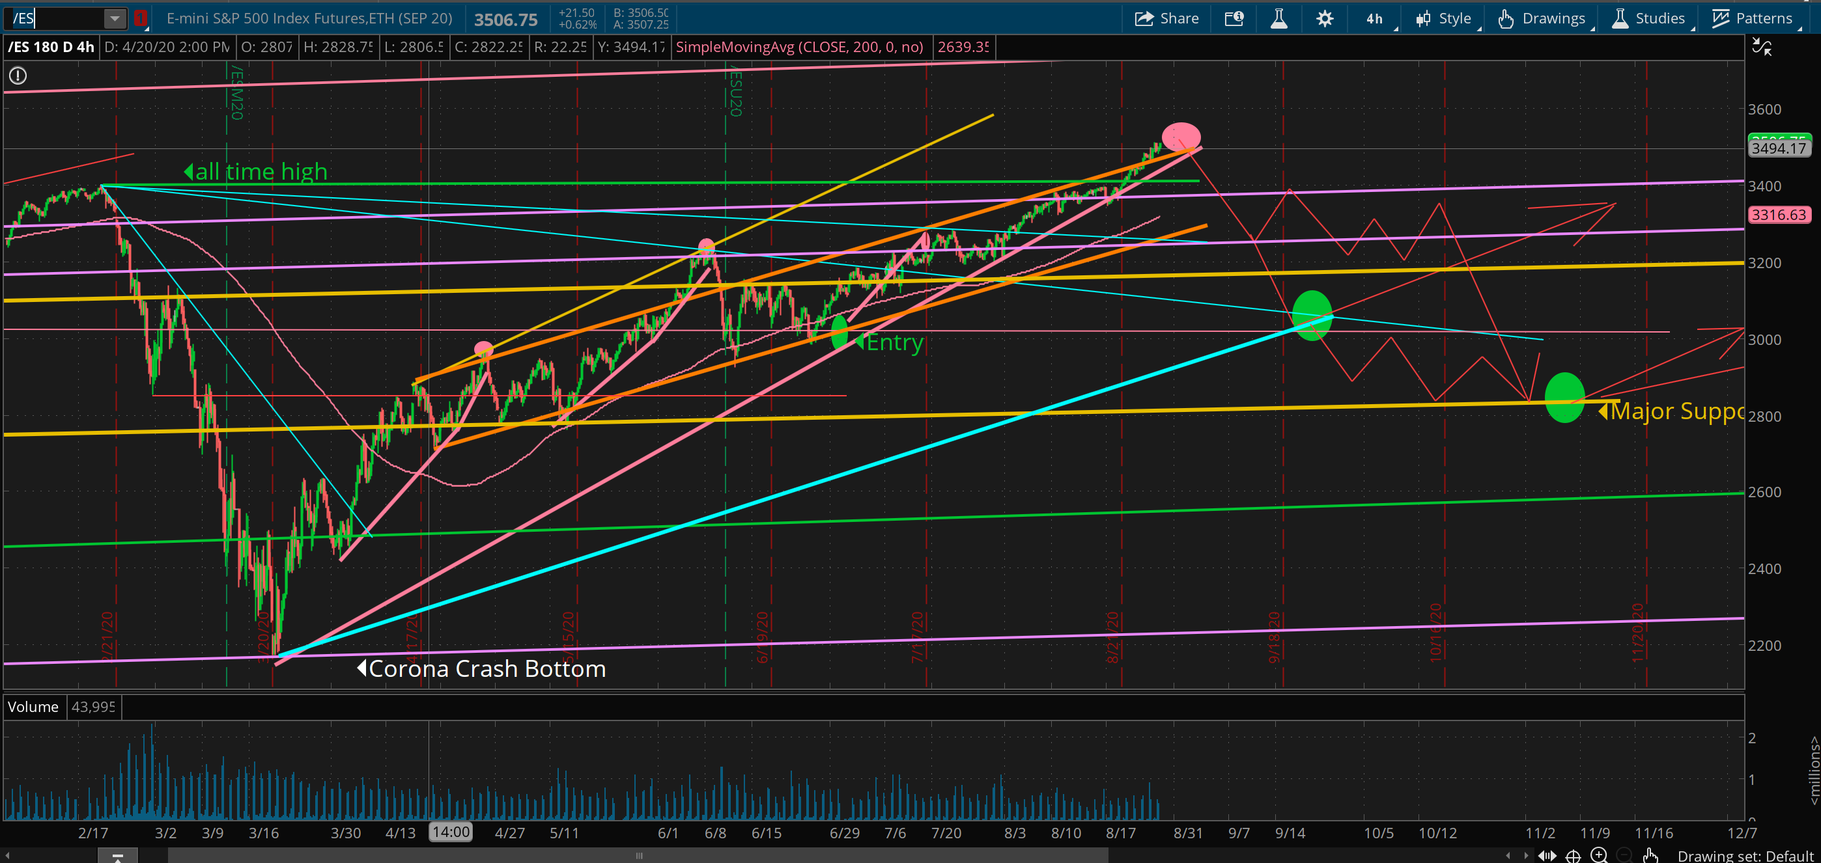1821x863 pixels.
Task: Click the red clipboard link number 1
Action: pyautogui.click(x=141, y=18)
